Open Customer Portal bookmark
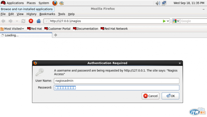The height and width of the screenshot is (117, 207). tap(57, 29)
